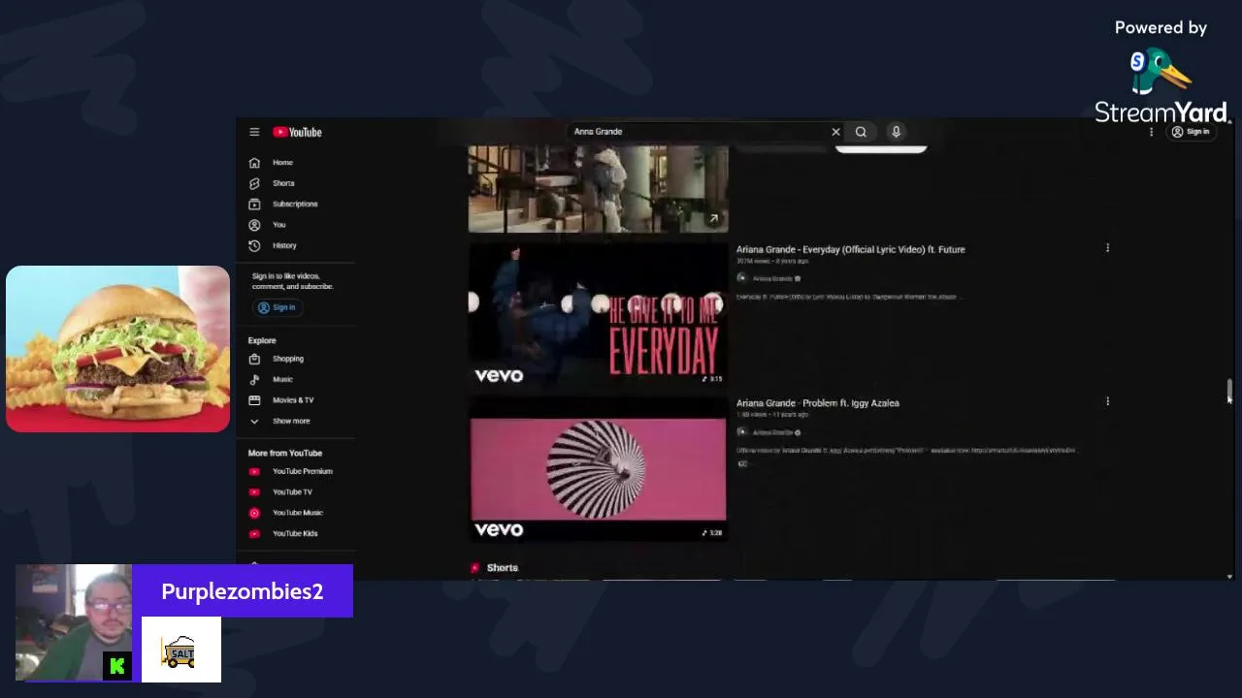Click the burger advertisement image
The width and height of the screenshot is (1242, 698).
(117, 349)
